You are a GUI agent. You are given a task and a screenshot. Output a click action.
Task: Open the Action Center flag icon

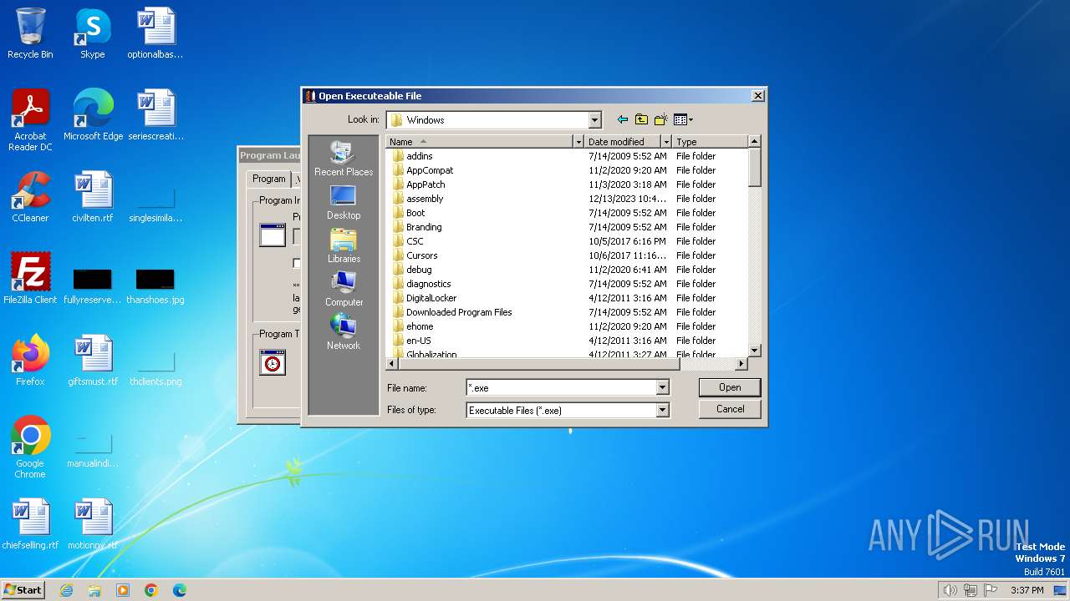click(991, 590)
